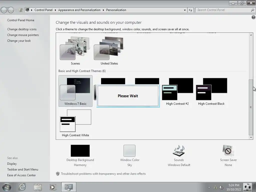Open the recent pages dropdown arrow
Viewport: 256px width, 192px height.
pos(16,10)
